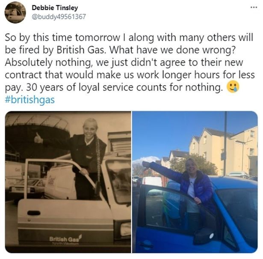The width and height of the screenshot is (263, 259).
Task: Click the blue car's wing mirror
Action: pos(204,236)
